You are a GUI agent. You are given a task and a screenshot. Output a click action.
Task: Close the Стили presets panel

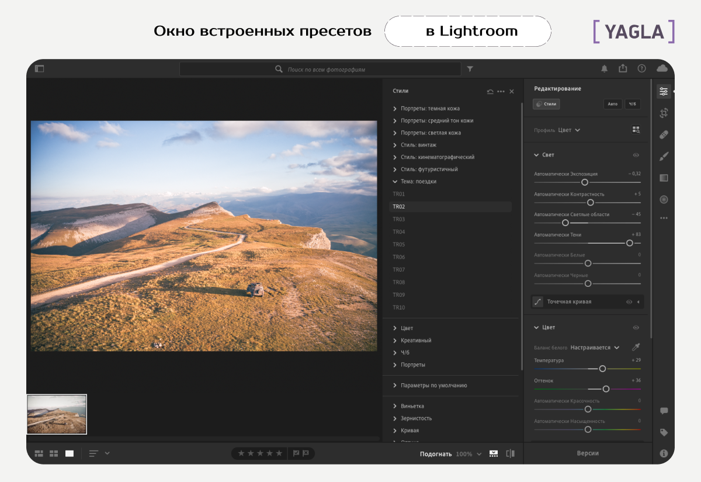coord(512,92)
